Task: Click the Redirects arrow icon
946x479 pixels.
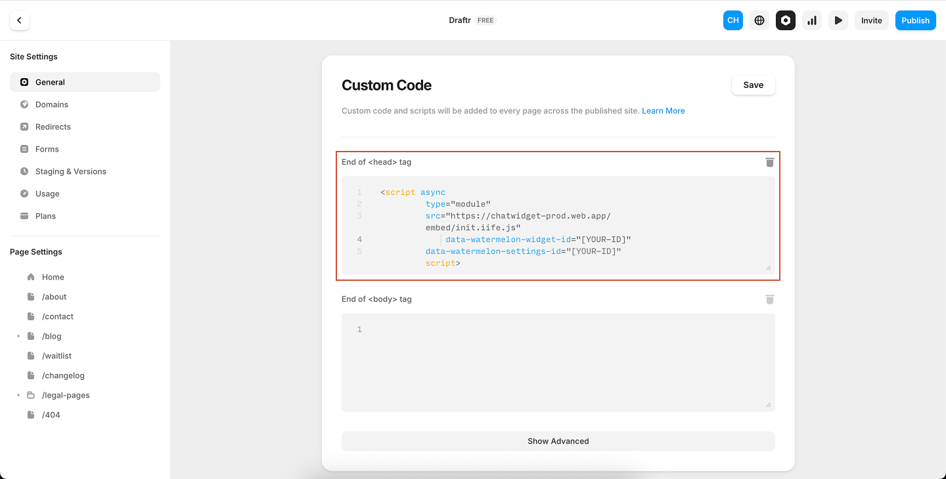Action: click(x=24, y=127)
